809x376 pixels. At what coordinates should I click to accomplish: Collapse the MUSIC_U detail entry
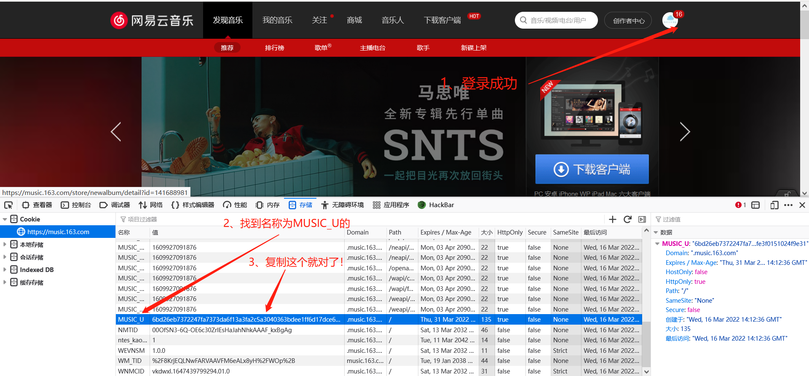coord(657,244)
